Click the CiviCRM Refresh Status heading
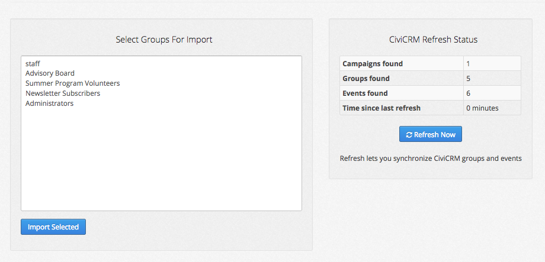Viewport: 545px width, 262px height. (434, 40)
